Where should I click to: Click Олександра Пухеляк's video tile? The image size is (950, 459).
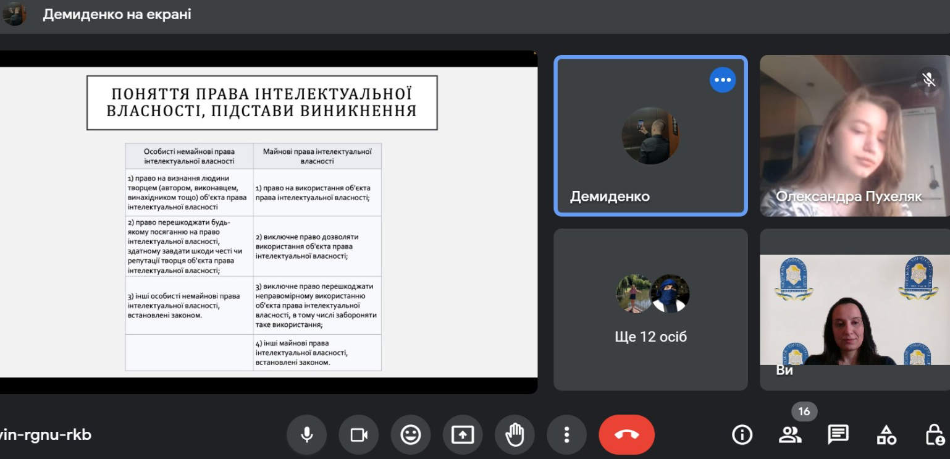[x=854, y=136]
